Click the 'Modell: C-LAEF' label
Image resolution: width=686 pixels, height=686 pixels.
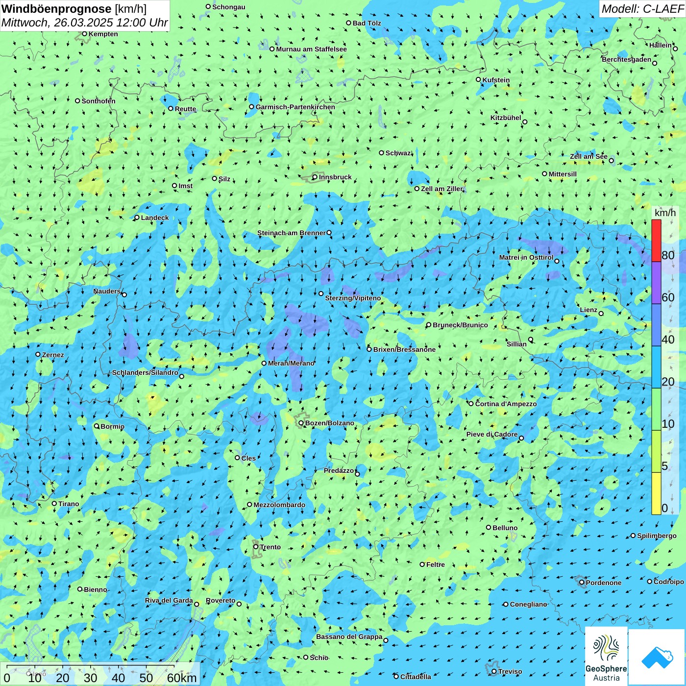(x=642, y=9)
